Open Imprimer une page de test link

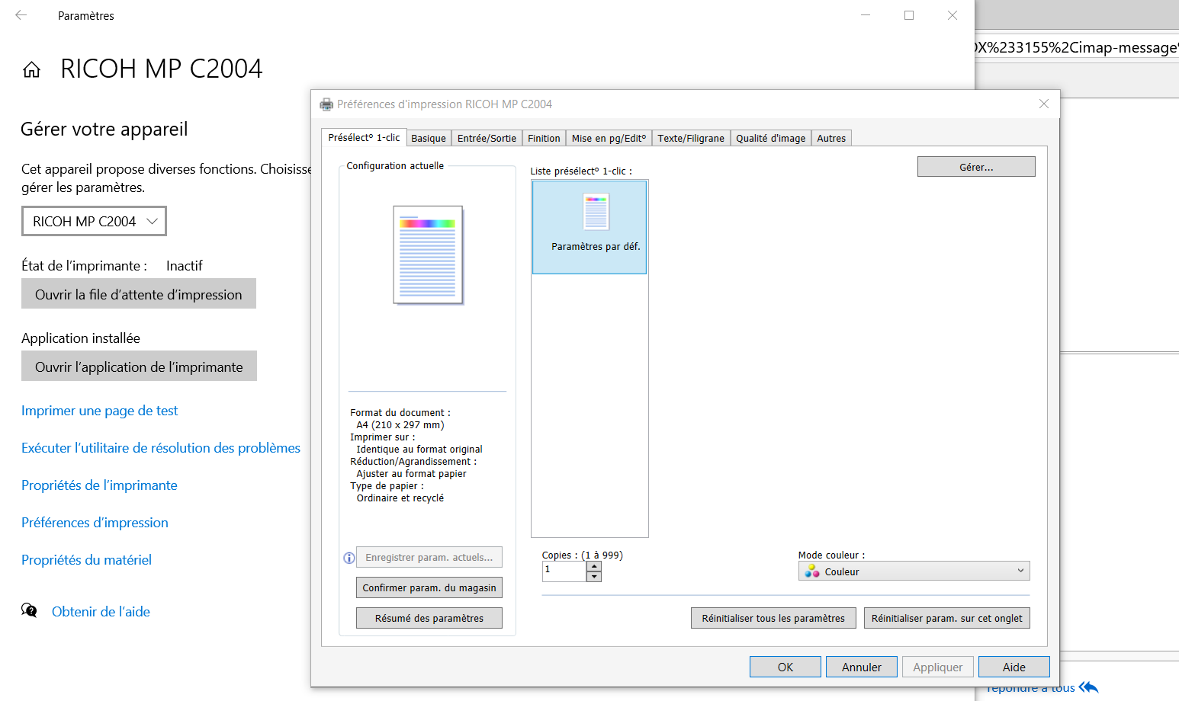[99, 411]
